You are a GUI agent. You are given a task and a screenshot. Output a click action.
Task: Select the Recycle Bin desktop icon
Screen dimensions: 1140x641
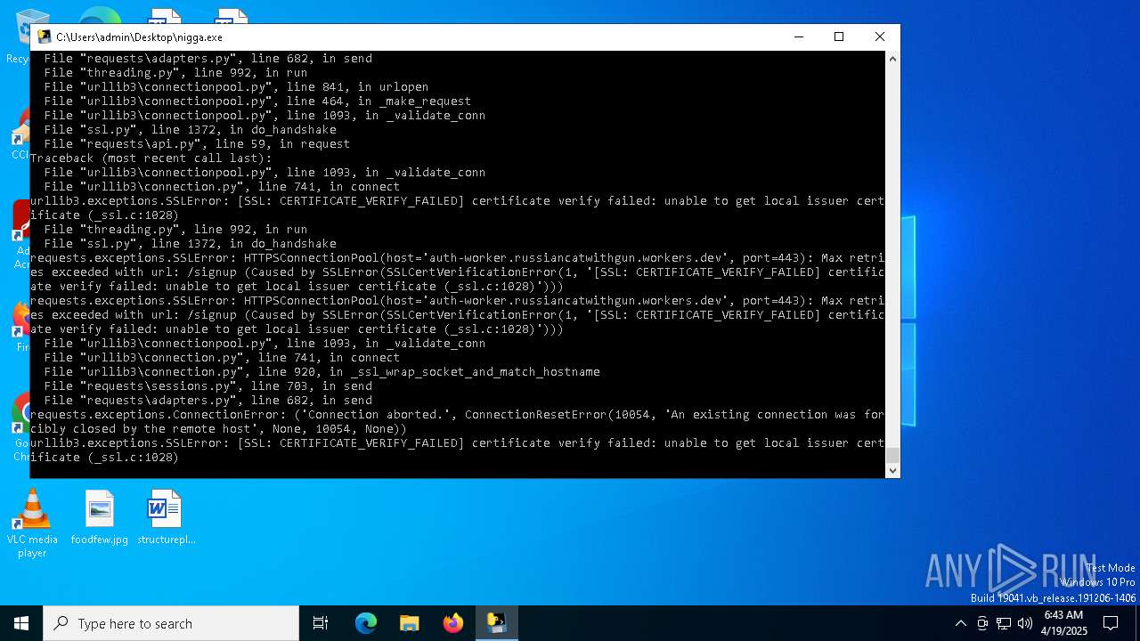click(x=16, y=36)
